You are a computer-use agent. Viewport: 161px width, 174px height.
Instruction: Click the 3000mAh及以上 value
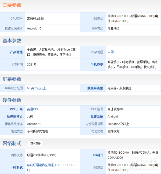pos(118,124)
